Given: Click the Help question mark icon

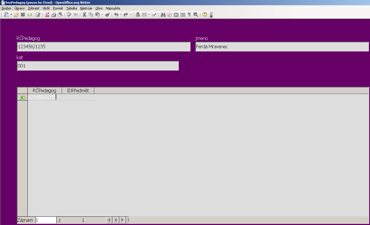Looking at the screenshot, I should [205, 15].
